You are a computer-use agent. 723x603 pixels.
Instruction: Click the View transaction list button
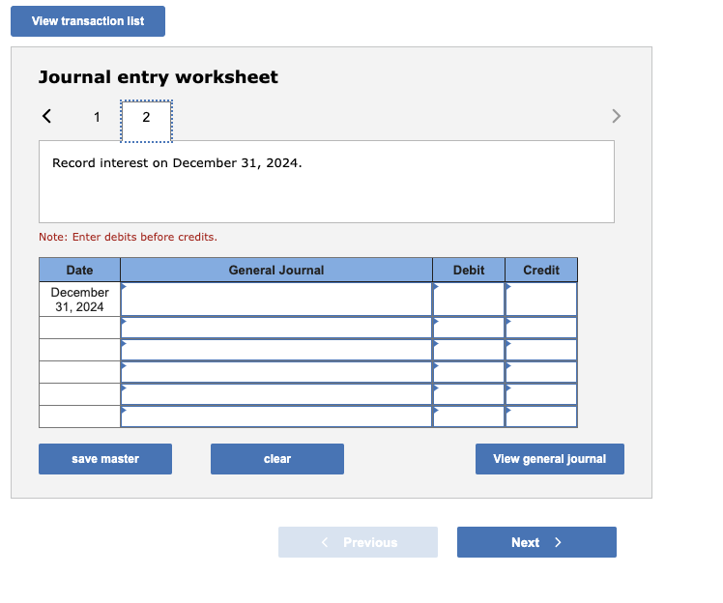pyautogui.click(x=88, y=21)
